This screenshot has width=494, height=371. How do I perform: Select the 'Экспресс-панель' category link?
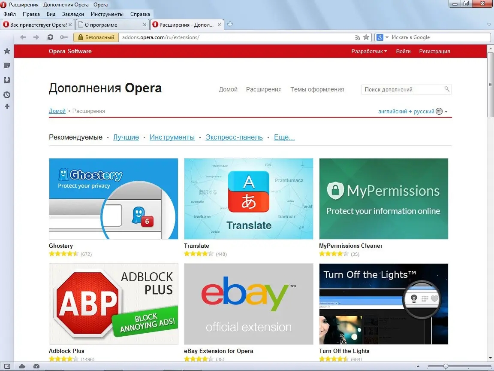234,137
